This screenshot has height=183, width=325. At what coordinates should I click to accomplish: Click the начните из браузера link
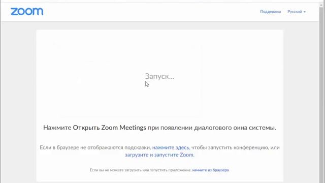pyautogui.click(x=210, y=170)
